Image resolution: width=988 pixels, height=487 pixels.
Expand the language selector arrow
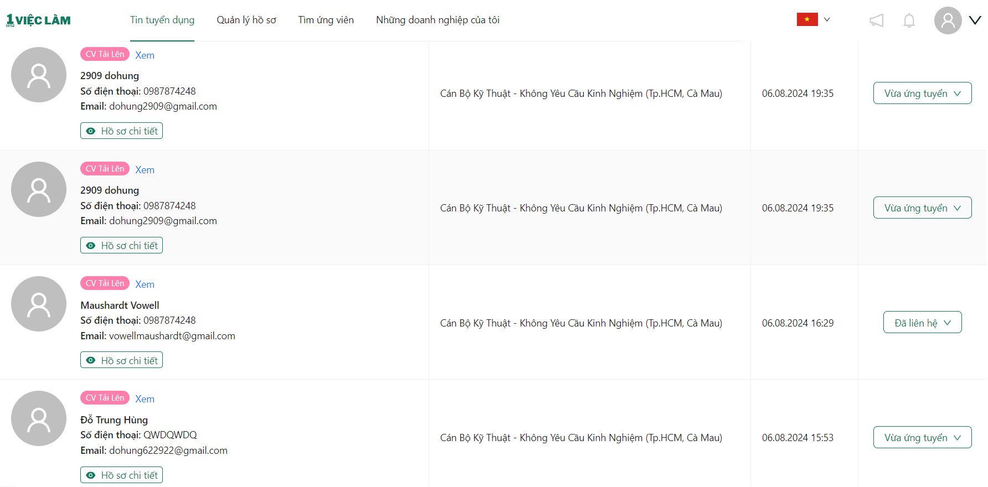(827, 19)
